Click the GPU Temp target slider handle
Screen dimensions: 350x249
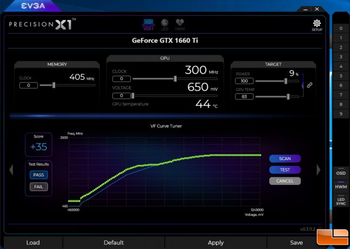(x=288, y=97)
